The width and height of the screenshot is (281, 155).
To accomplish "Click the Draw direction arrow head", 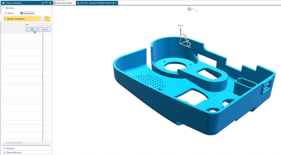I will (x=180, y=30).
